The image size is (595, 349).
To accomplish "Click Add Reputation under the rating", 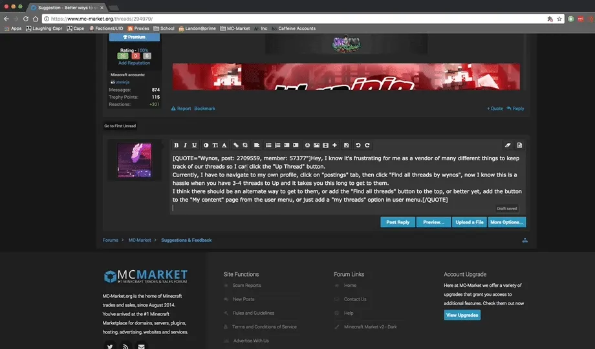I will click(134, 63).
